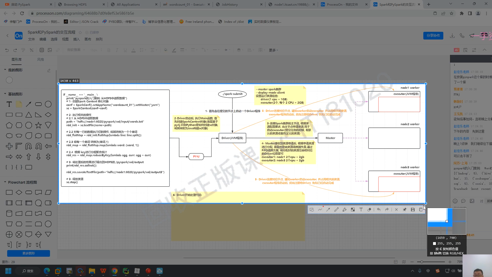The height and width of the screenshot is (277, 492).
Task: Pick the eraser tool in screenshot toolbar
Action: coord(369,210)
